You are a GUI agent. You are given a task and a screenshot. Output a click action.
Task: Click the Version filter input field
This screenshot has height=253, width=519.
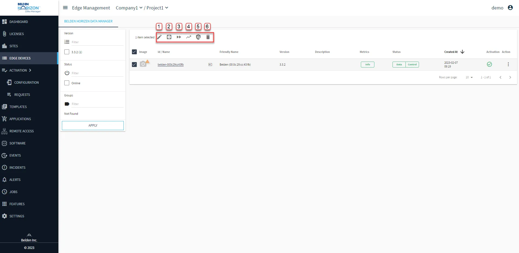tap(97, 42)
